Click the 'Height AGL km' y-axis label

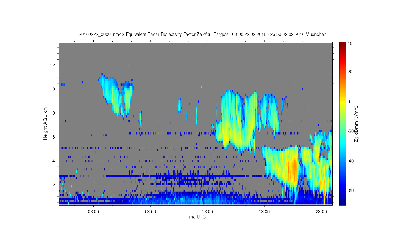click(45, 123)
